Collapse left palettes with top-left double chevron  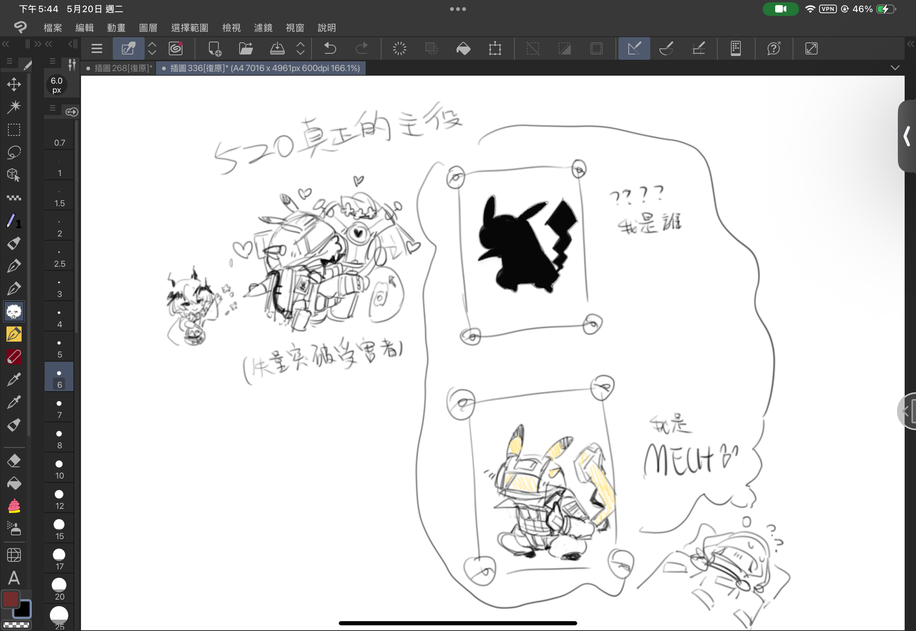[x=6, y=44]
